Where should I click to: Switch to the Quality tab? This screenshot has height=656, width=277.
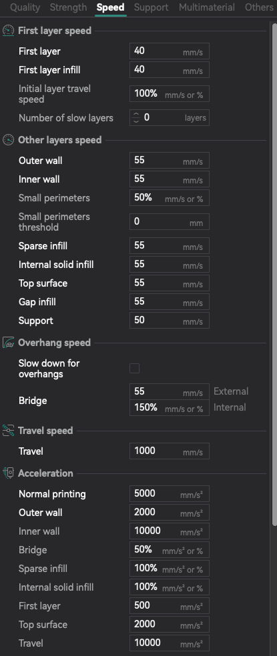click(x=25, y=7)
